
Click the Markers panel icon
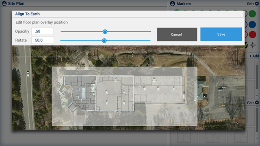[172, 4]
